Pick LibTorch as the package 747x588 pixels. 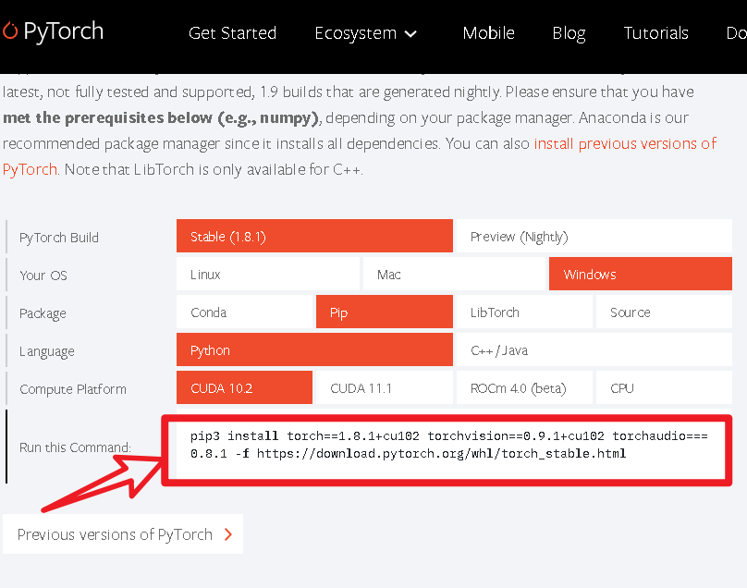point(523,312)
